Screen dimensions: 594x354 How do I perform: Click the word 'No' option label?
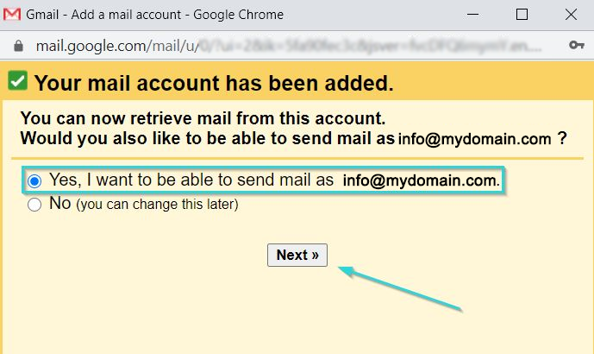(60, 204)
